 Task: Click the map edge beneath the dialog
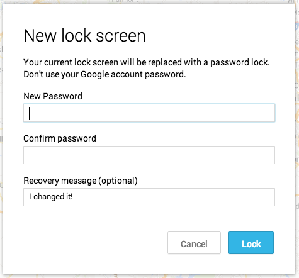(149, 276)
